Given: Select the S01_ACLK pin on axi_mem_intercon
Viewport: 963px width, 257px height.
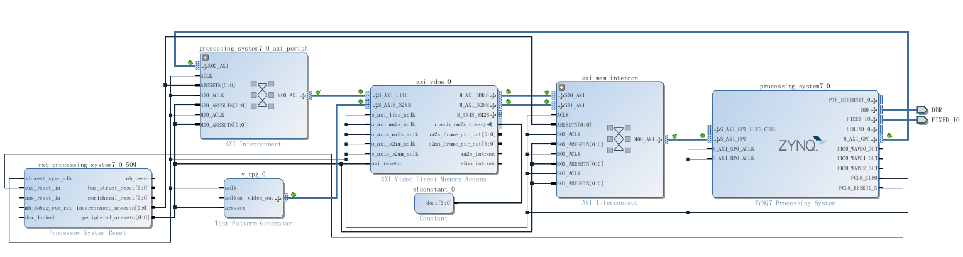Looking at the screenshot, I should [568, 174].
